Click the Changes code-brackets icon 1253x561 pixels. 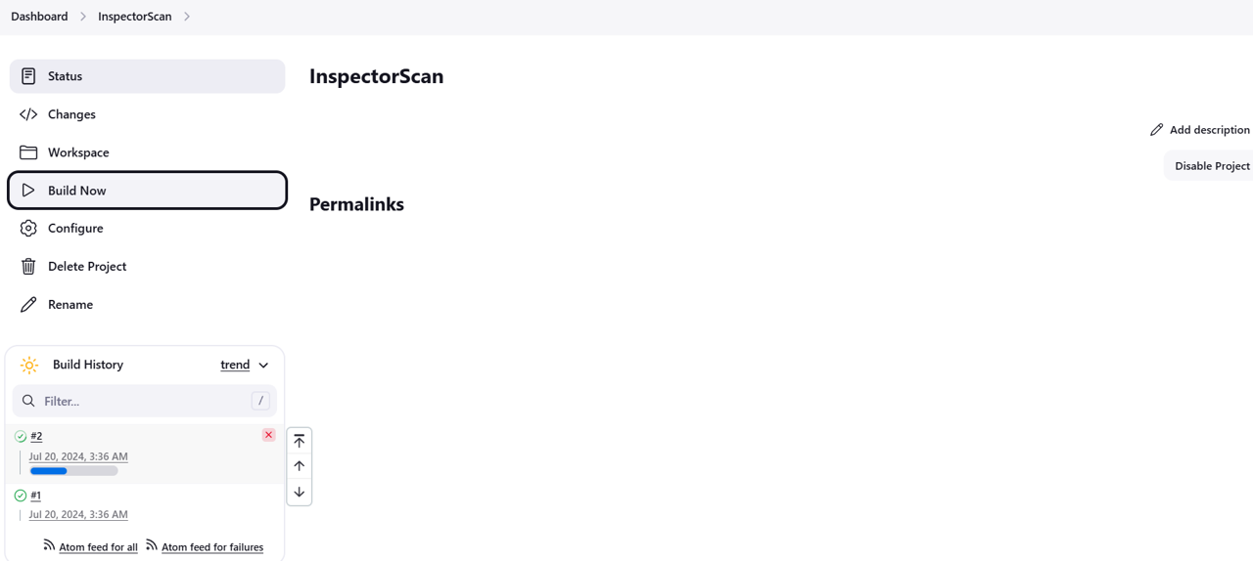28,114
